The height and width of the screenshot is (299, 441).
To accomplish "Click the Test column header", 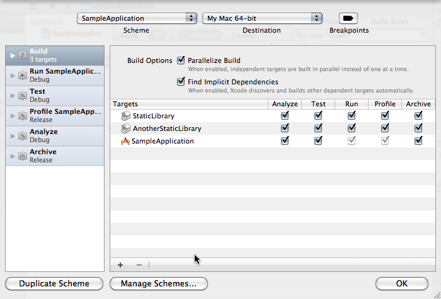I will [318, 104].
